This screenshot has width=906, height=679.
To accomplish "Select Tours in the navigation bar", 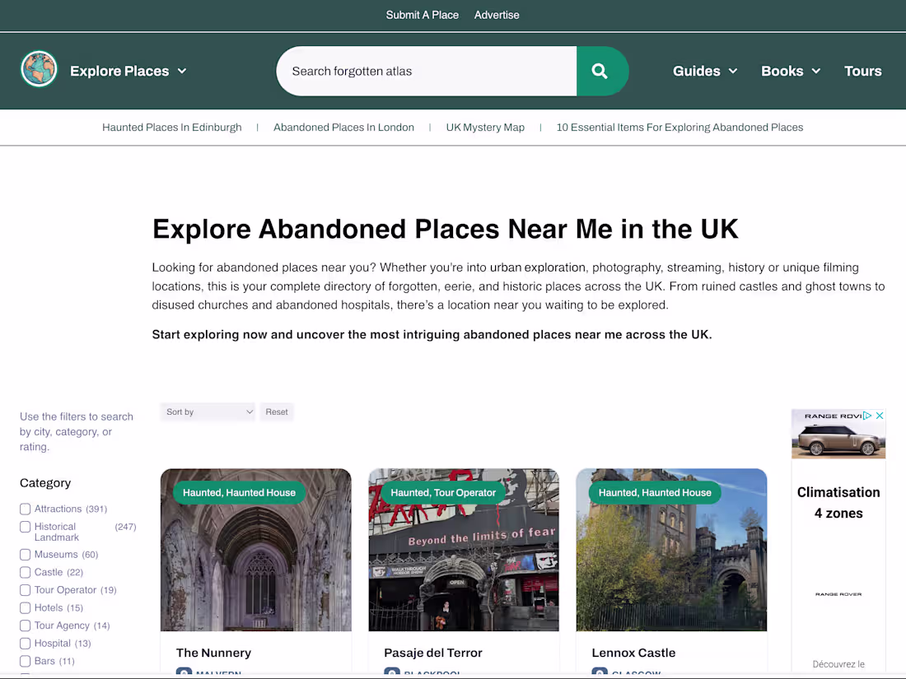I will tap(862, 71).
